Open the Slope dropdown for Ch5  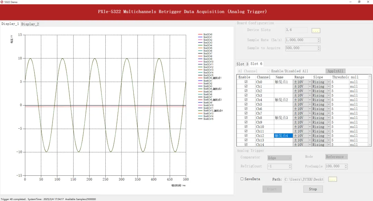[x=328, y=104]
